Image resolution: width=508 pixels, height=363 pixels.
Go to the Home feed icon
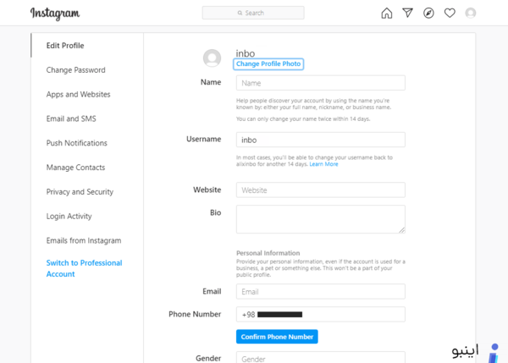pos(387,14)
